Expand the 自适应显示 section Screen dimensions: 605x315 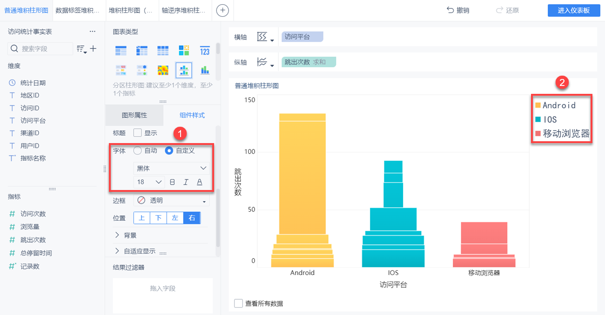point(134,251)
